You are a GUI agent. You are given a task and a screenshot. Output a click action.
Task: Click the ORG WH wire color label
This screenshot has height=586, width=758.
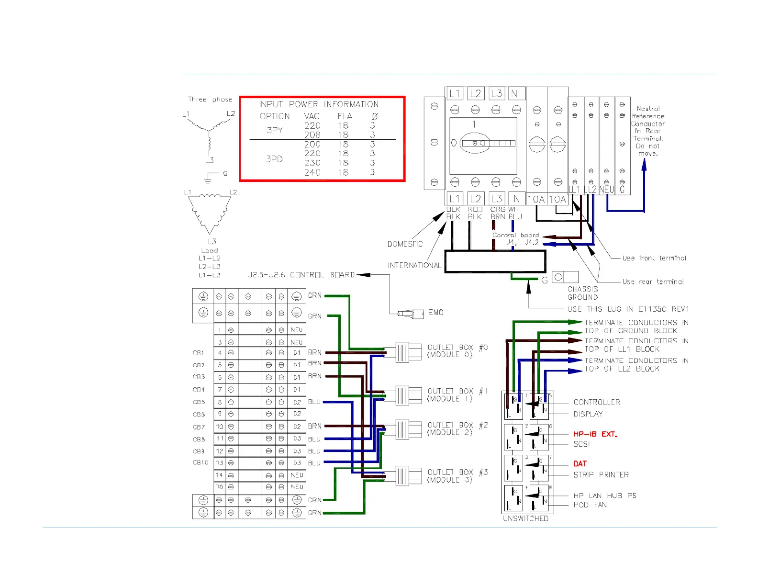click(504, 210)
